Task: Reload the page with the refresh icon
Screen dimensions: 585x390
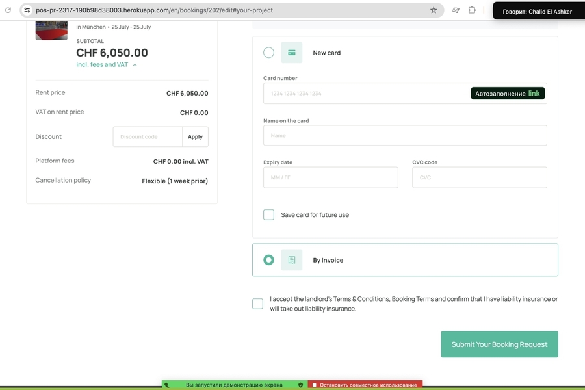Action: pyautogui.click(x=8, y=10)
